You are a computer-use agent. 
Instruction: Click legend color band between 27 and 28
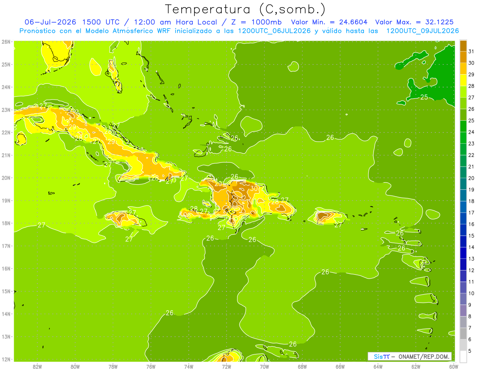[463, 91]
